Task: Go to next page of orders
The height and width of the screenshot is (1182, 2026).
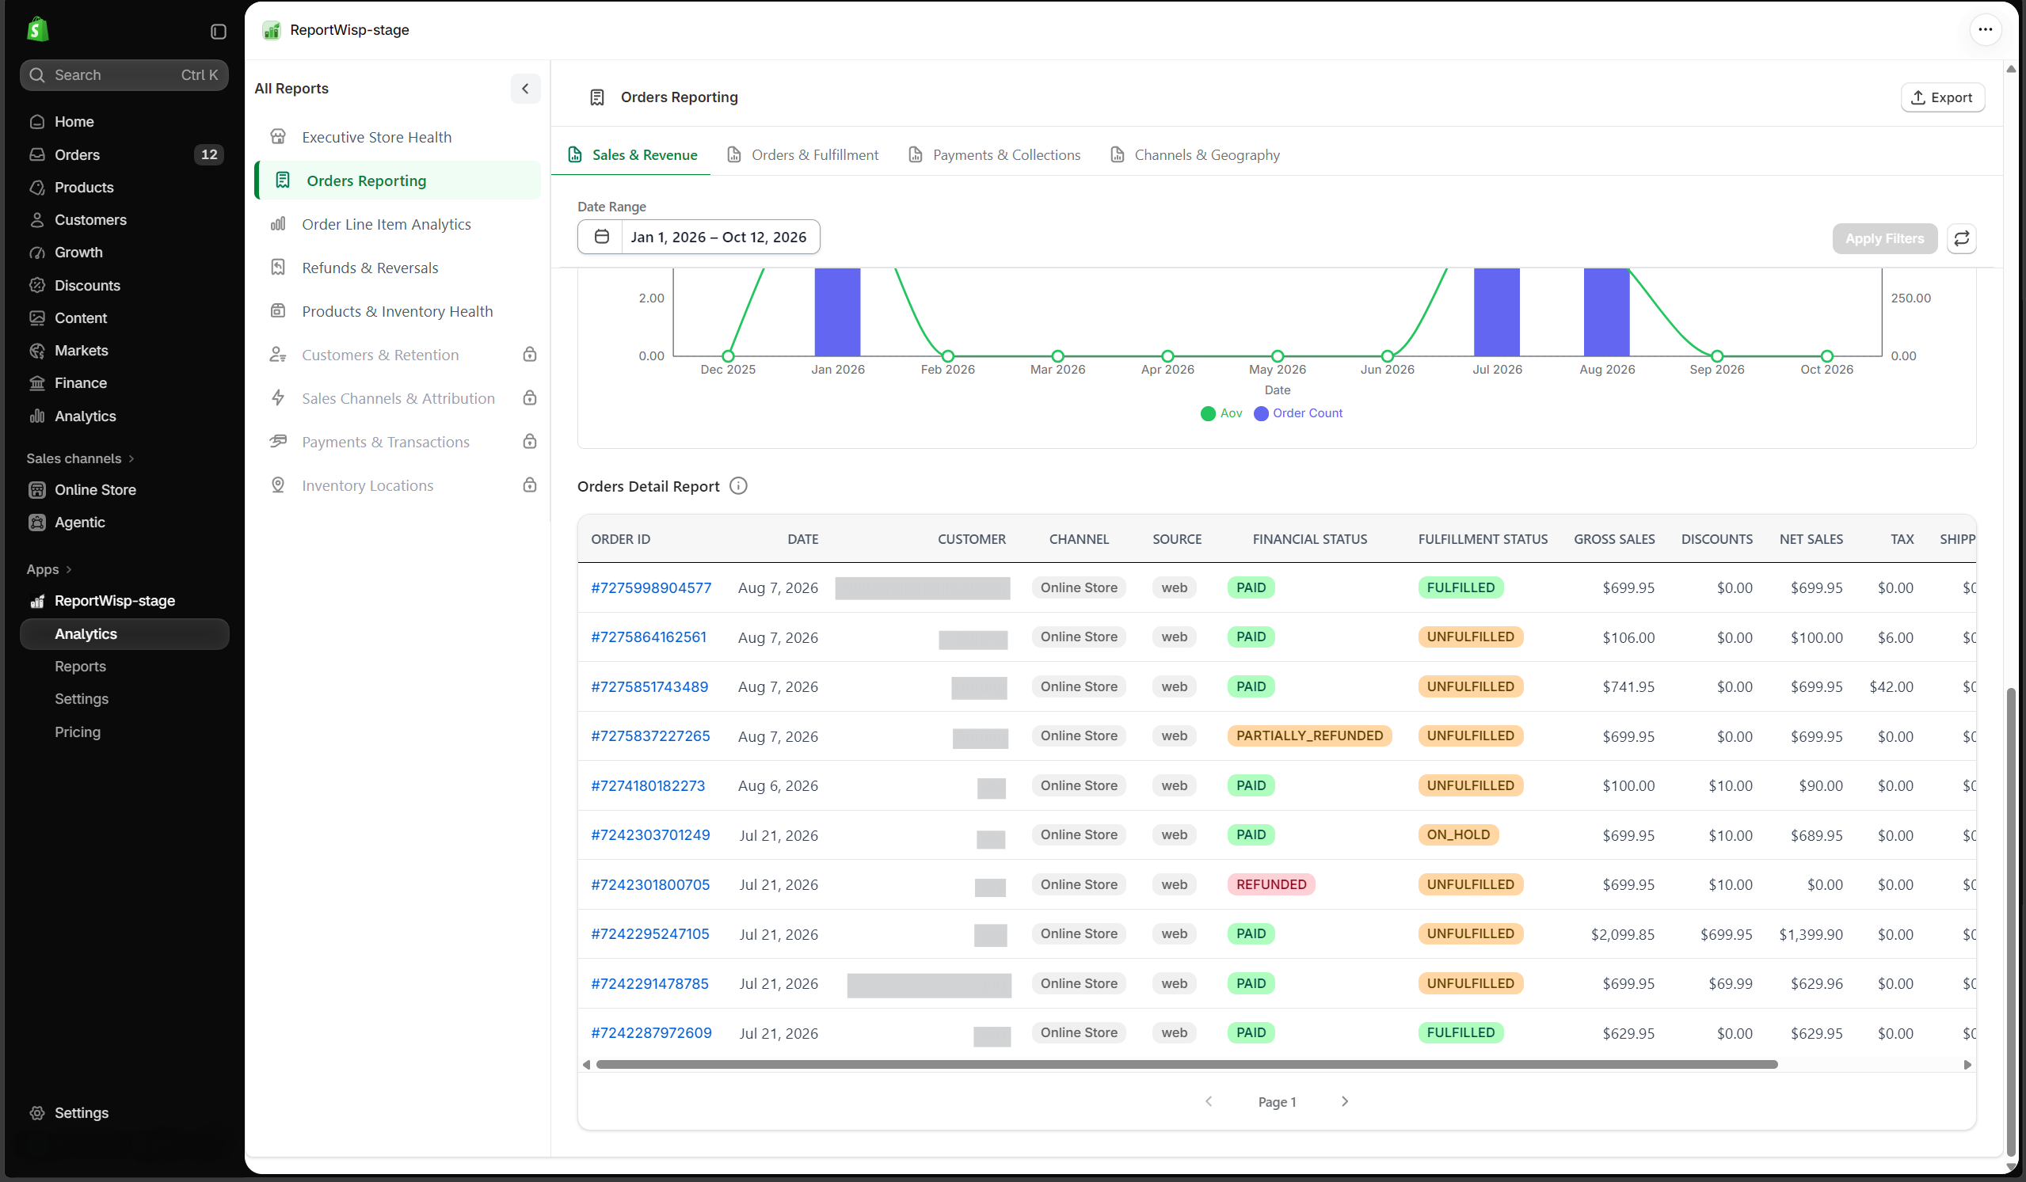Action: (x=1344, y=1102)
